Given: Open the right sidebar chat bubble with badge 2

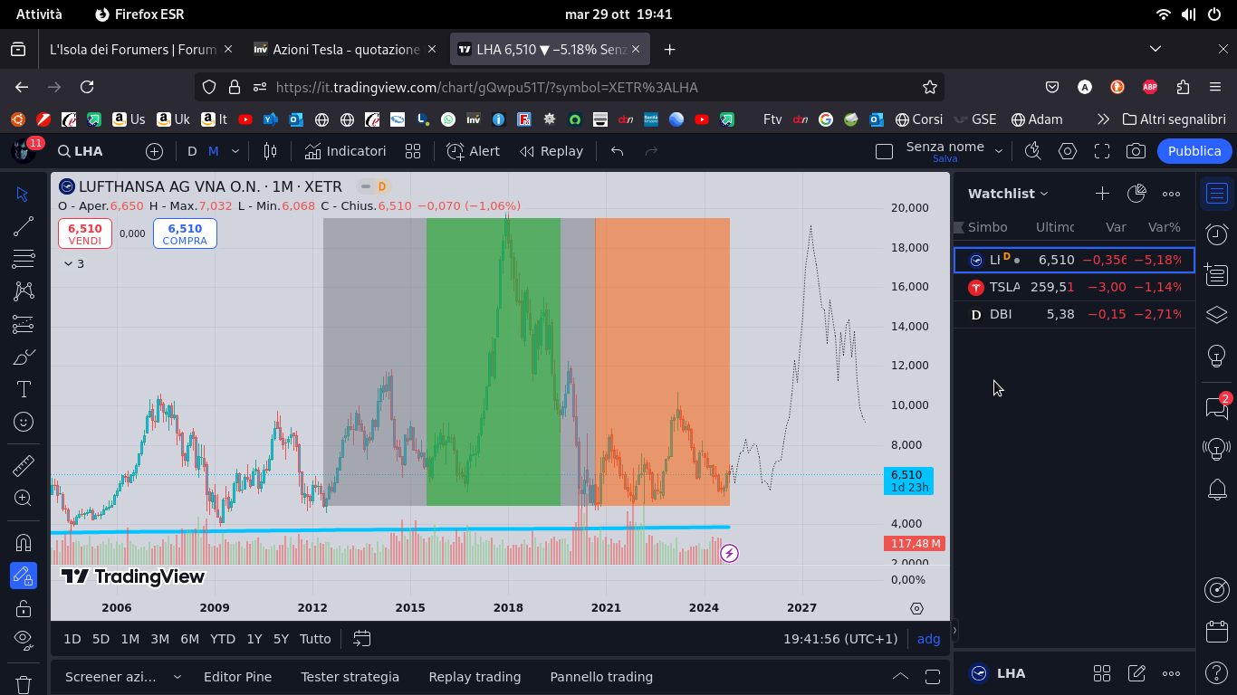Looking at the screenshot, I should (x=1217, y=407).
